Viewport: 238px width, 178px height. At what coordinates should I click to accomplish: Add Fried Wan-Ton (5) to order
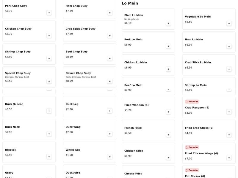tap(168, 112)
